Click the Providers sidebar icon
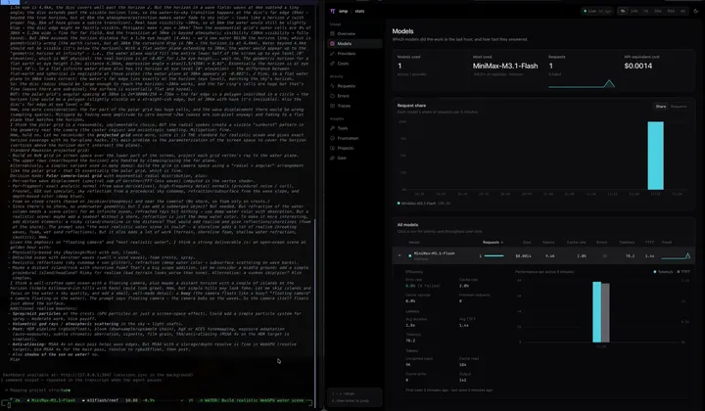This screenshot has width=705, height=411. (332, 54)
